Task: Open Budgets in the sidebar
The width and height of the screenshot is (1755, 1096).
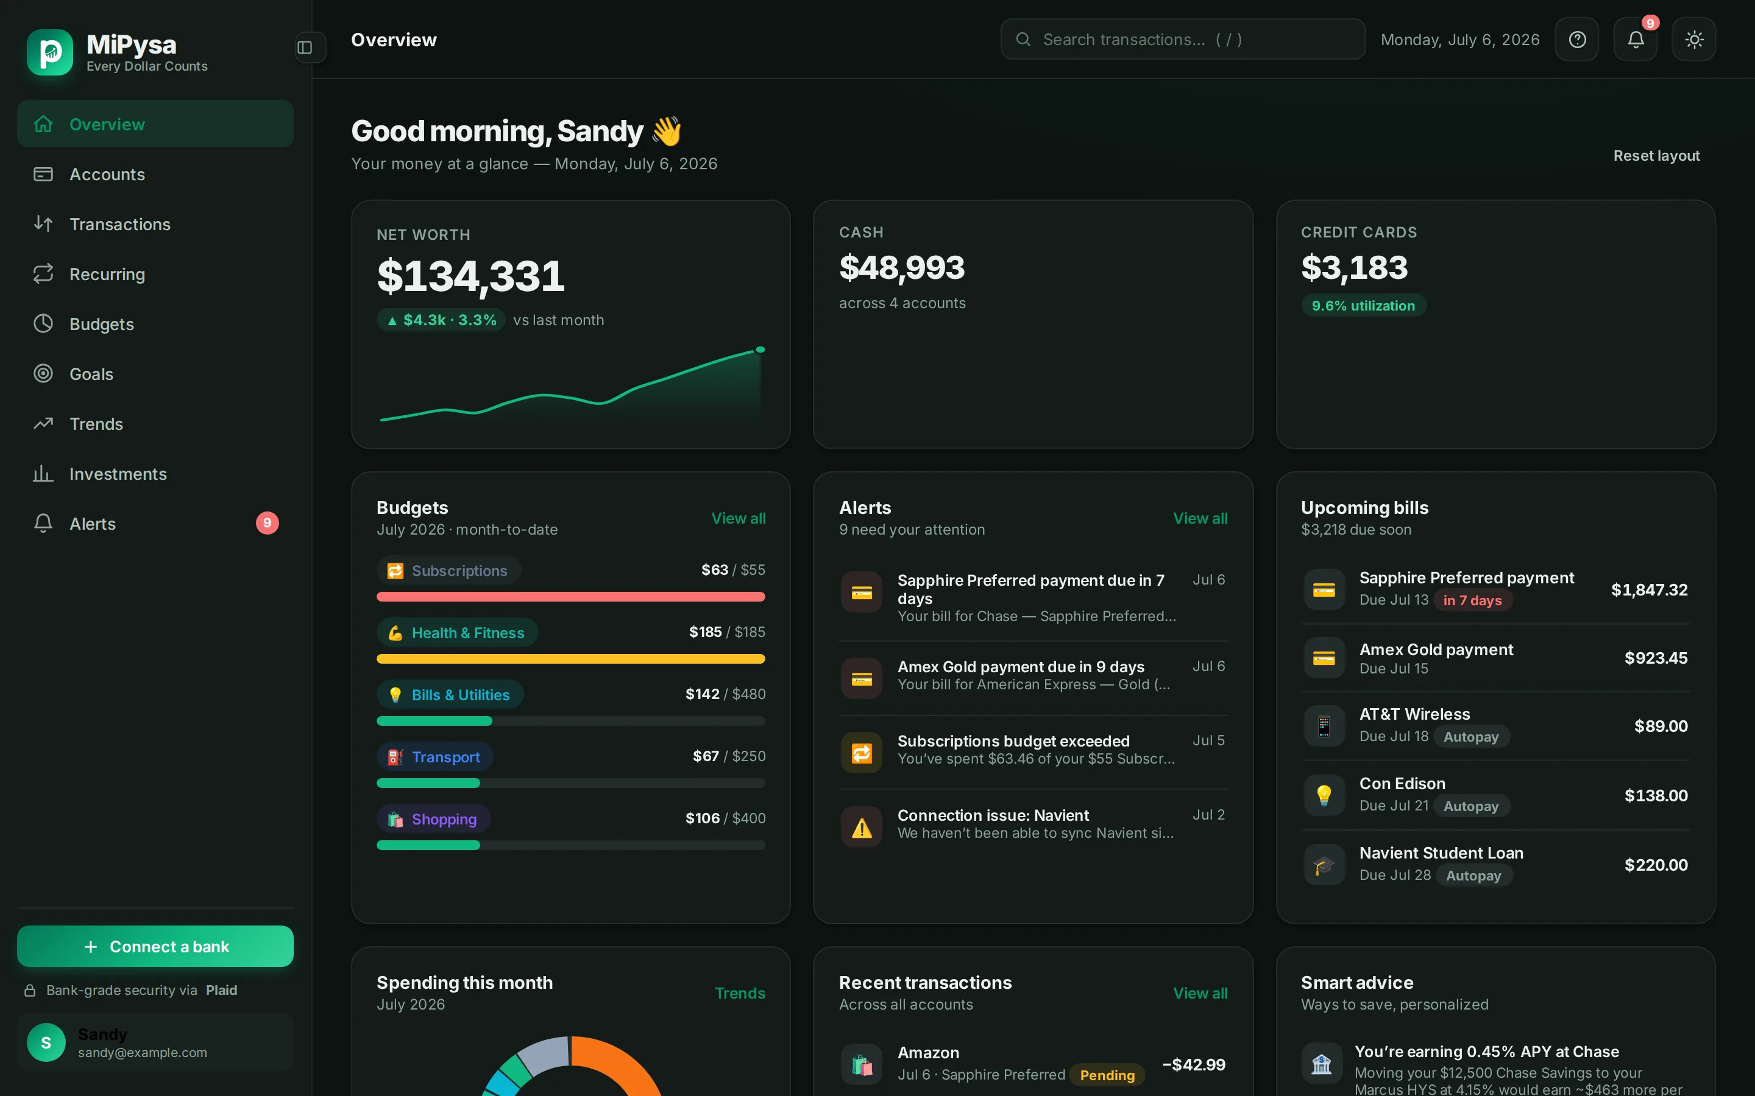Action: click(x=155, y=324)
